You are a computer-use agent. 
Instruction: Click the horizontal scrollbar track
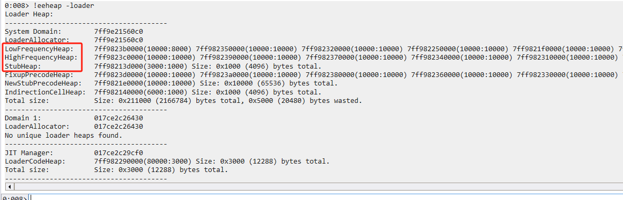(x=318, y=186)
